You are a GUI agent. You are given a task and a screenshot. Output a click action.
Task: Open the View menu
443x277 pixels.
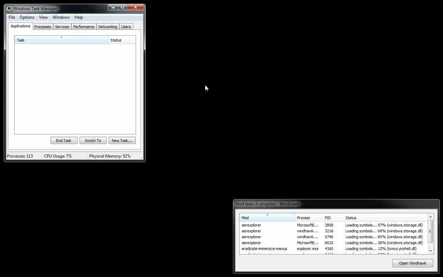point(43,17)
